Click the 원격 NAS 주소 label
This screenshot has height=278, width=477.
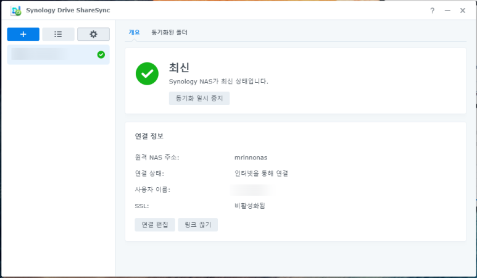(157, 158)
